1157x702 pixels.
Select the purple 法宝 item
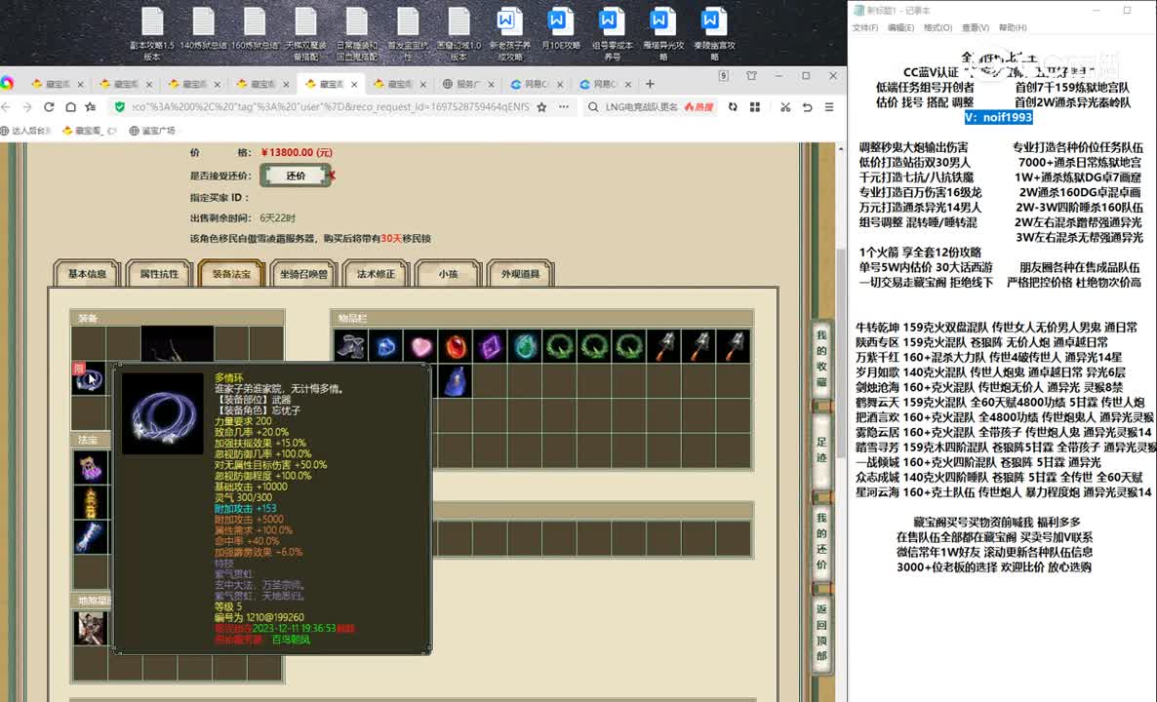(x=90, y=467)
